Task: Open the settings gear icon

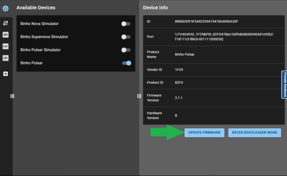Action: click(5, 74)
